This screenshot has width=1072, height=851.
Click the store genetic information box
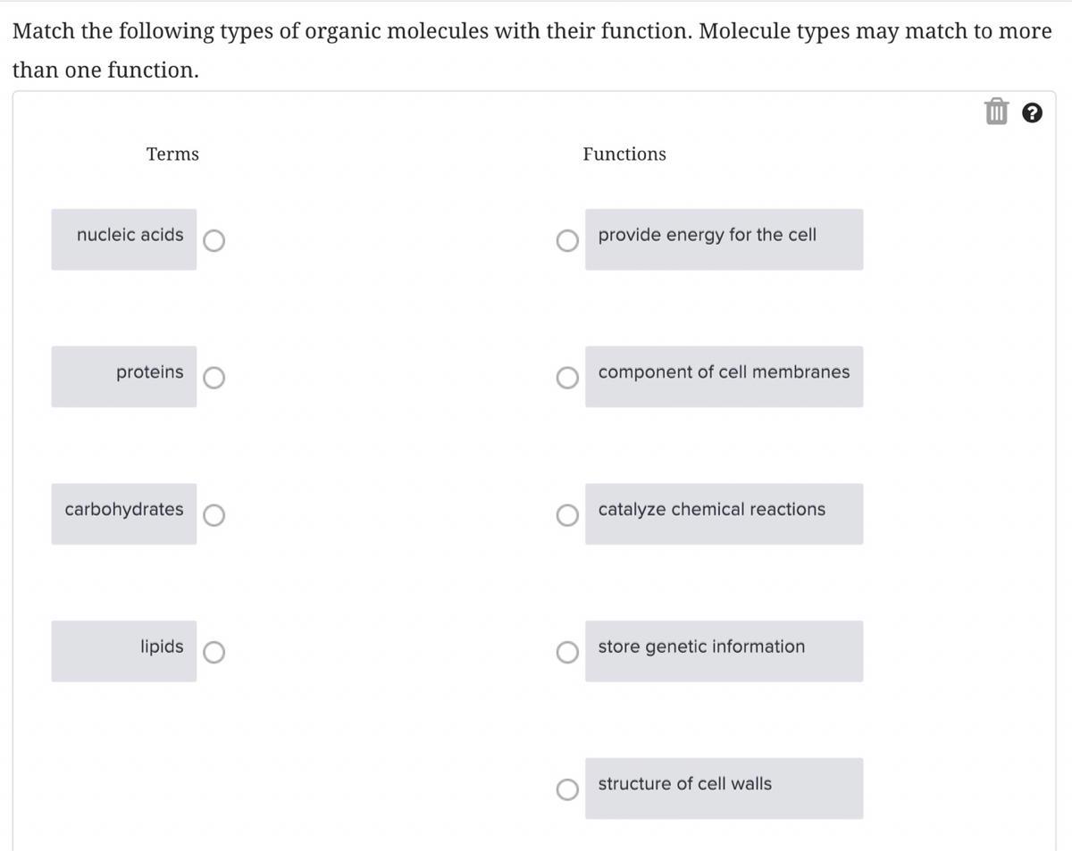724,651
